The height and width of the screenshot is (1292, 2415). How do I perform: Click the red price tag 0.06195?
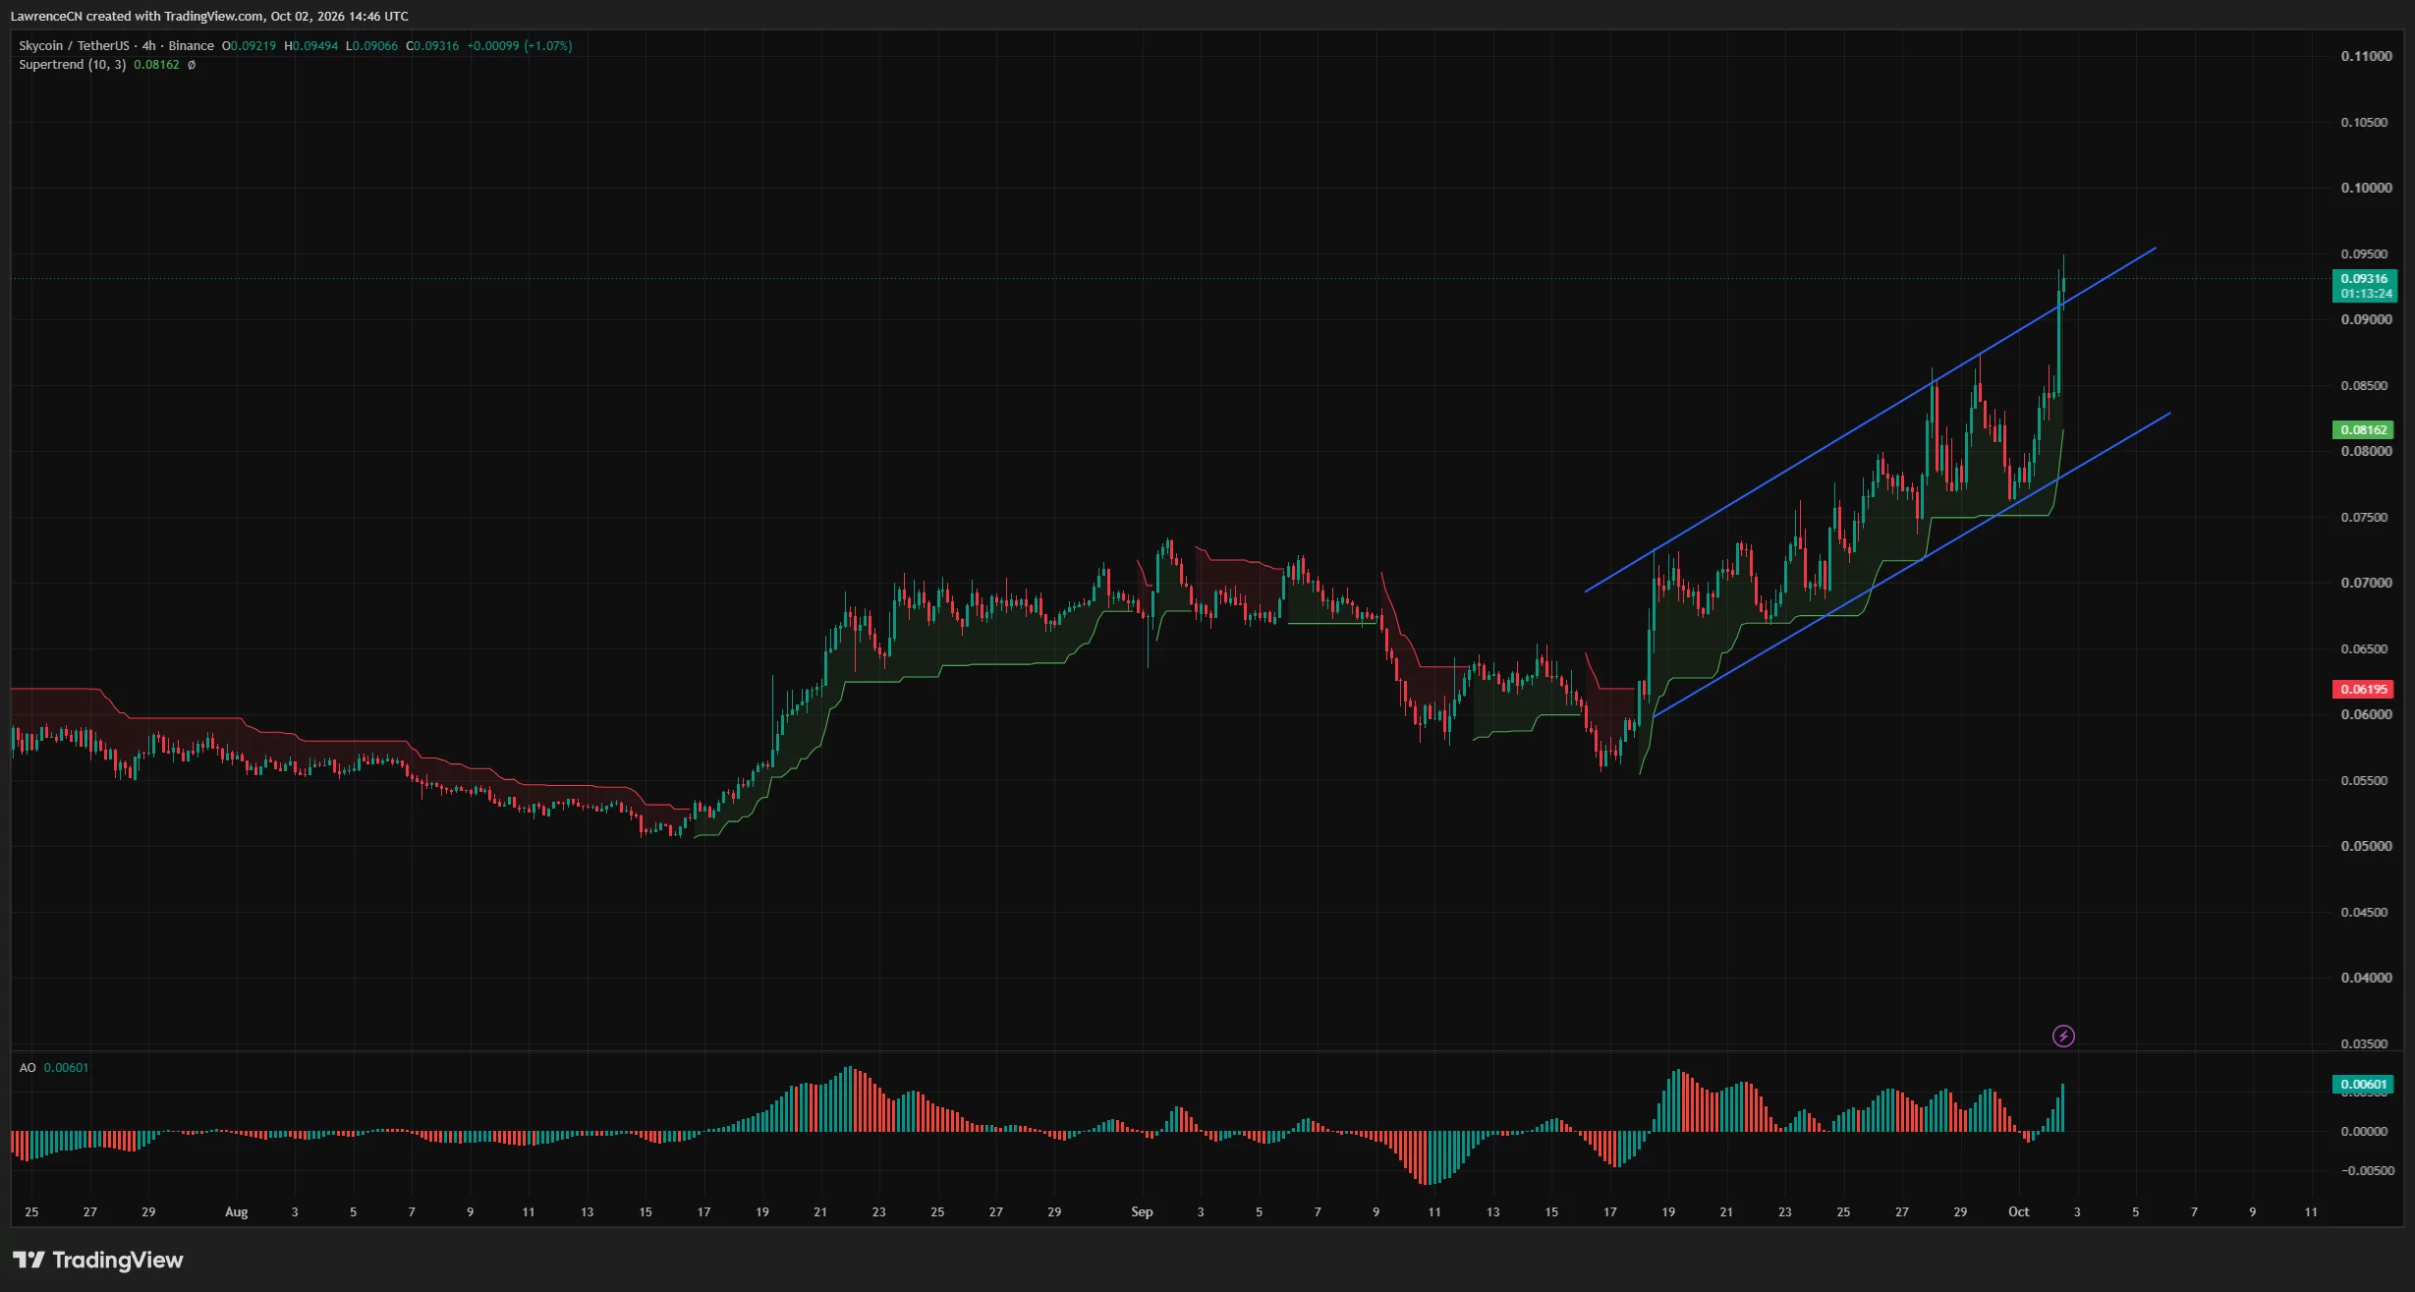2363,689
